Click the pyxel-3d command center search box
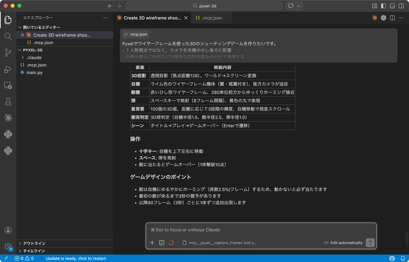Image resolution: width=409 pixels, height=262 pixels. (204, 6)
